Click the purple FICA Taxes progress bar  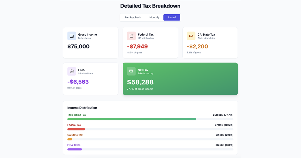[x=74, y=149]
